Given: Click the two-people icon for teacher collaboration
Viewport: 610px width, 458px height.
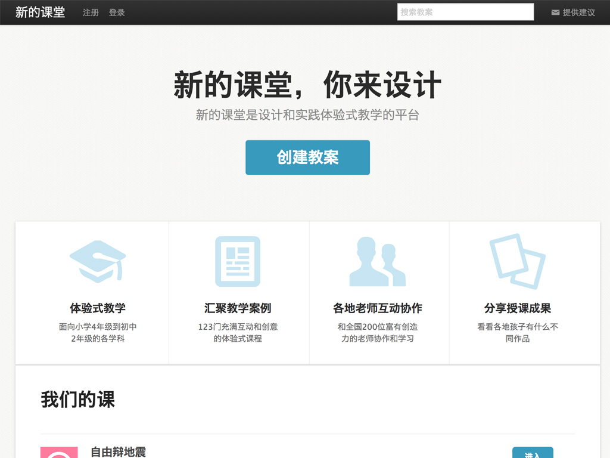Looking at the screenshot, I should [x=378, y=262].
